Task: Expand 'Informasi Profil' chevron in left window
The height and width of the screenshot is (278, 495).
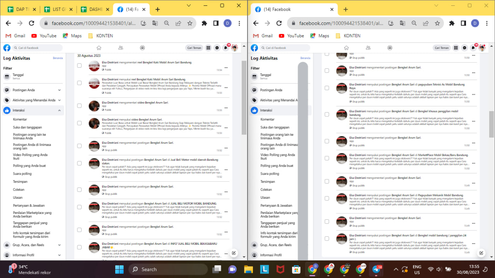Action: tap(60, 255)
